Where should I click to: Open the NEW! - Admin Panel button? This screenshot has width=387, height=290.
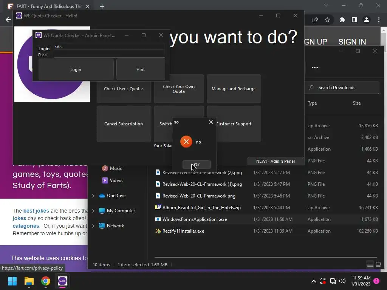click(276, 161)
